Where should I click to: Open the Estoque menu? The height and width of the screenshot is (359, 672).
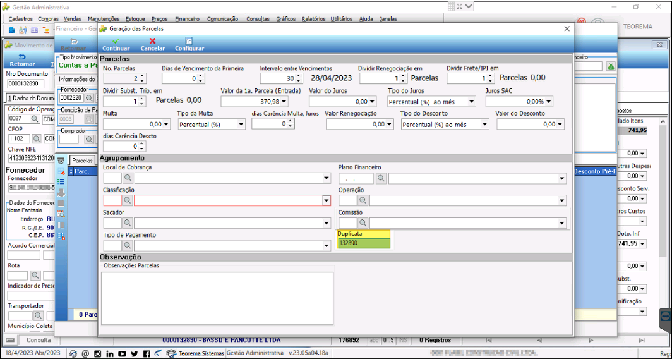click(135, 19)
